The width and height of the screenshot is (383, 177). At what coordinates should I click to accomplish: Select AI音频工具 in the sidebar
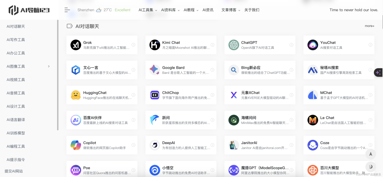(x=16, y=93)
